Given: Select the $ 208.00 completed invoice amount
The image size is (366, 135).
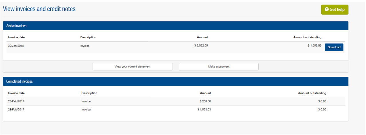Looking at the screenshot, I should [x=205, y=101].
